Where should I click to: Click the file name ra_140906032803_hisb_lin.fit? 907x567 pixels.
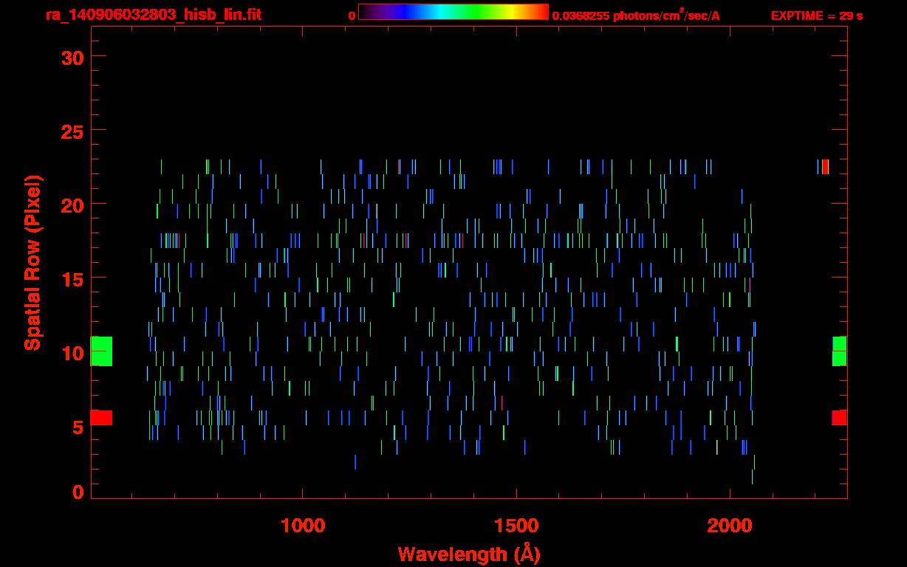click(153, 15)
